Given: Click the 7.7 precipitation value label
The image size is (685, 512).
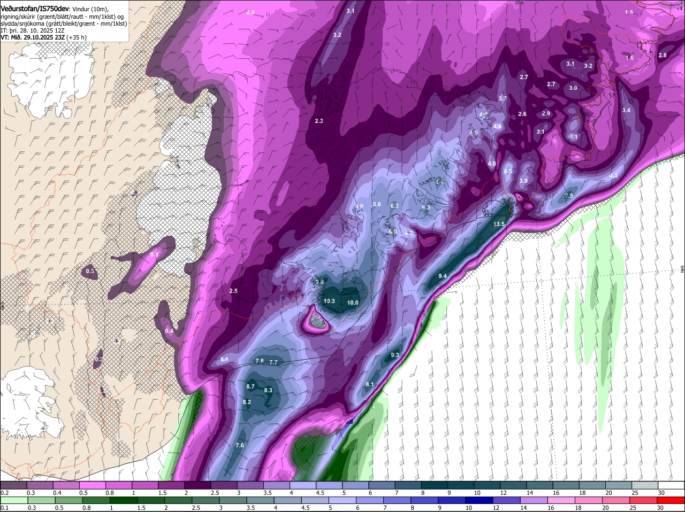Looking at the screenshot, I should coord(273,362).
